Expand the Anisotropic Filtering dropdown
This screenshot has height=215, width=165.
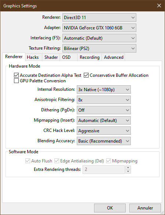104,100
